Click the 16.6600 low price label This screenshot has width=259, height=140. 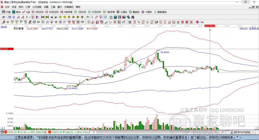pyautogui.click(x=73, y=88)
